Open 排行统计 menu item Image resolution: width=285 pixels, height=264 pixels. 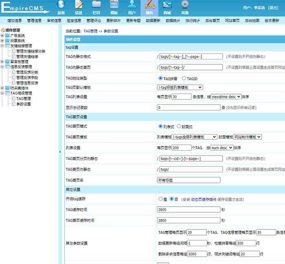coord(193,20)
